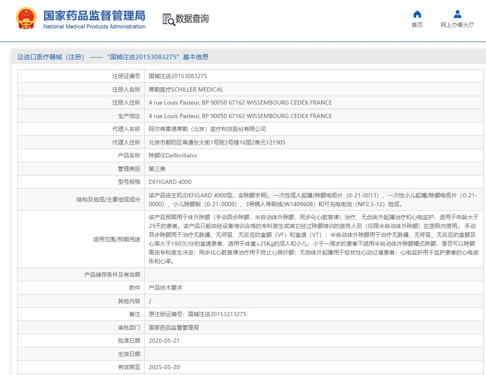Go to 首页 home icon
The width and height of the screenshot is (486, 375).
click(x=417, y=14)
